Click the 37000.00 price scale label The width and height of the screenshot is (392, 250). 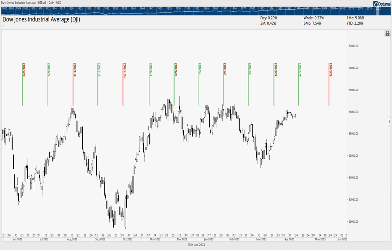pyautogui.click(x=353, y=46)
